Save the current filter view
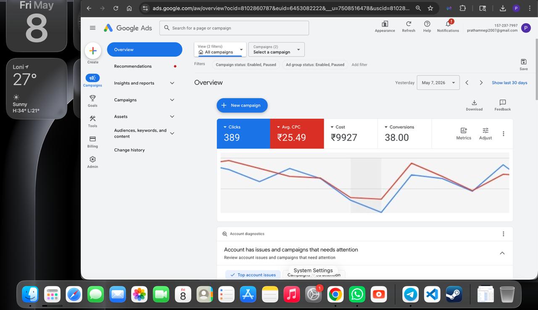 point(524,64)
